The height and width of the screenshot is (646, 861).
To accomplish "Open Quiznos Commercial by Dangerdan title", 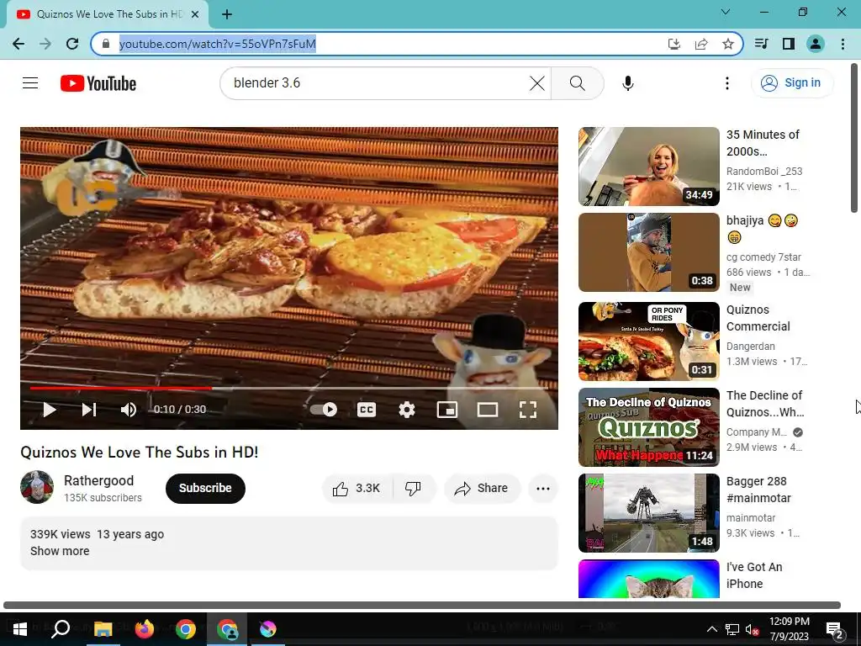I will point(758,318).
